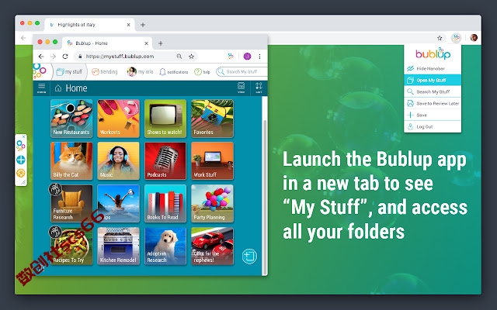Click Bublup extension icon in front window

click(x=231, y=57)
